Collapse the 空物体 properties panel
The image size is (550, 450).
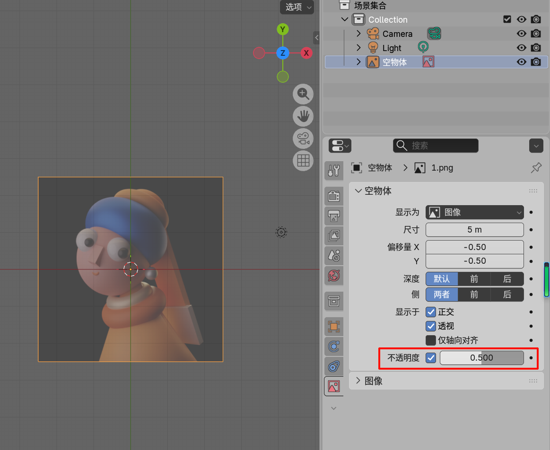pos(358,191)
